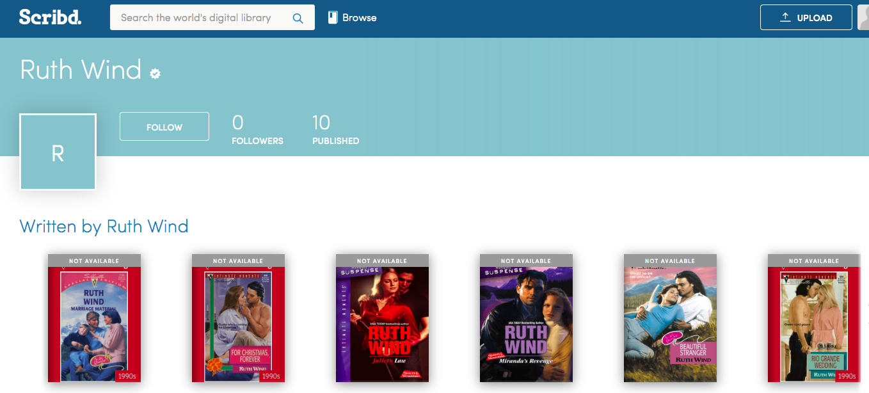This screenshot has height=393, width=869.
Task: Open the user profile avatar
Action: [863, 18]
